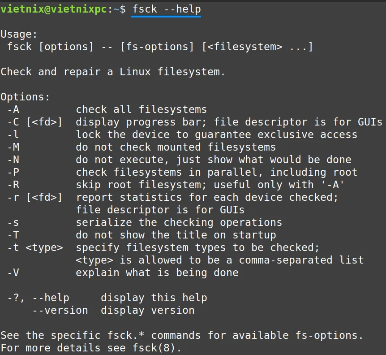Click the -t <type> filesystem types option

tap(163, 247)
